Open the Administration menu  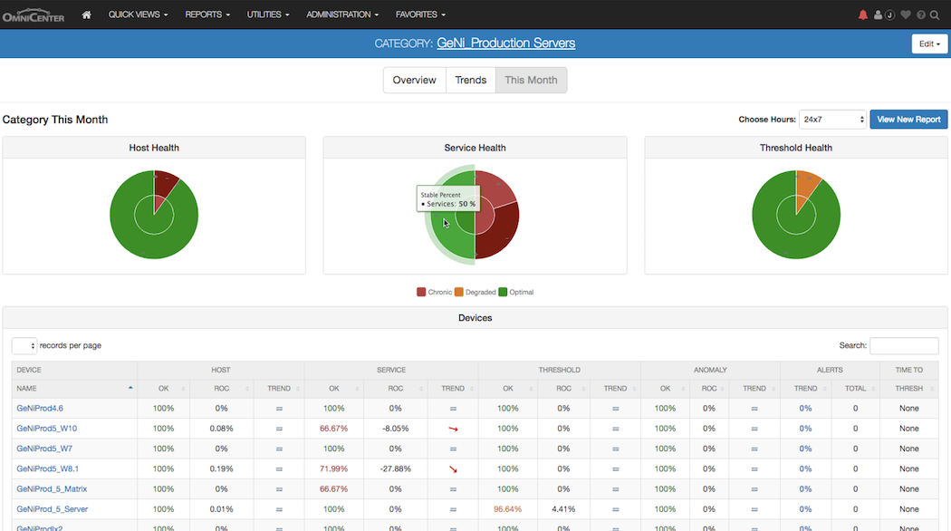click(x=342, y=14)
